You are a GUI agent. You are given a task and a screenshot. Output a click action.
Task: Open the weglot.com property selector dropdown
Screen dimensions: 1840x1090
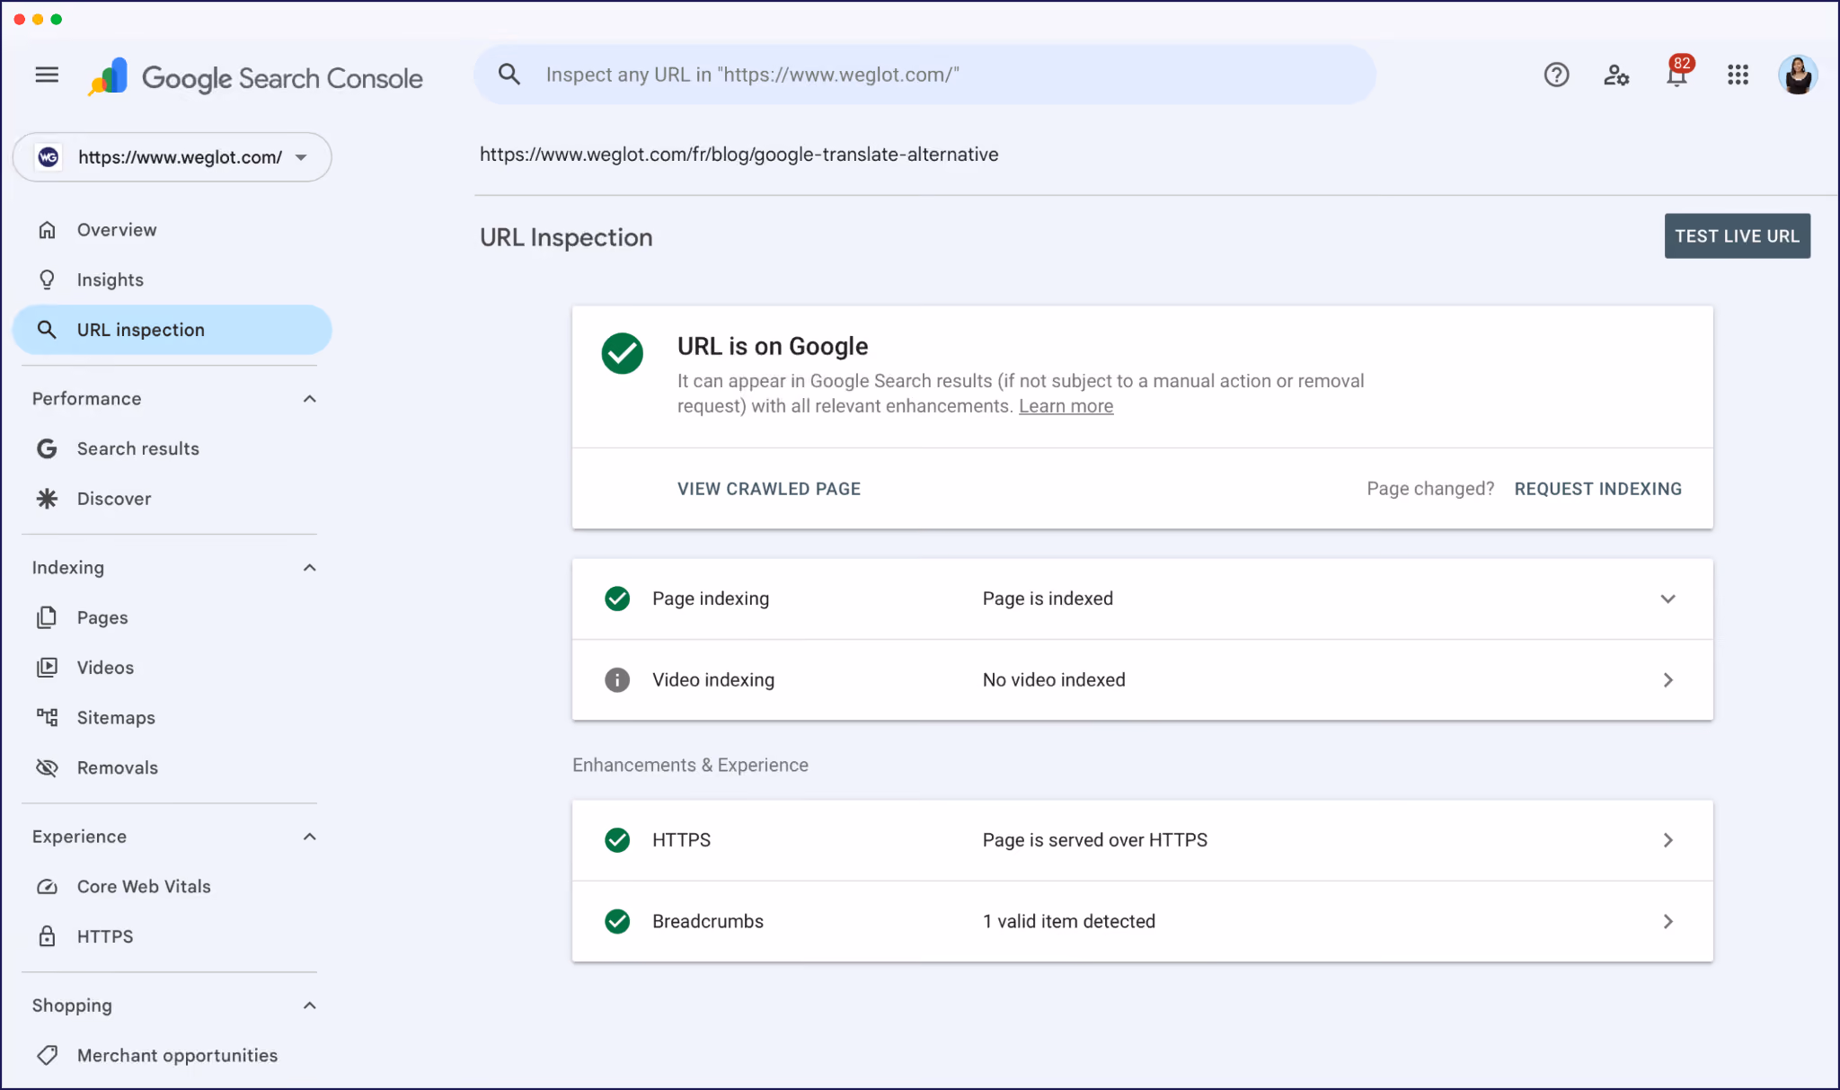point(172,157)
